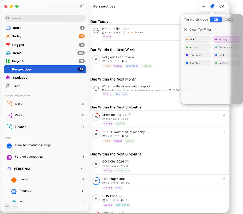Viewport: 243px width, 214px height.
Task: Deselect the Writing tag filter
Action: (x=227, y=39)
